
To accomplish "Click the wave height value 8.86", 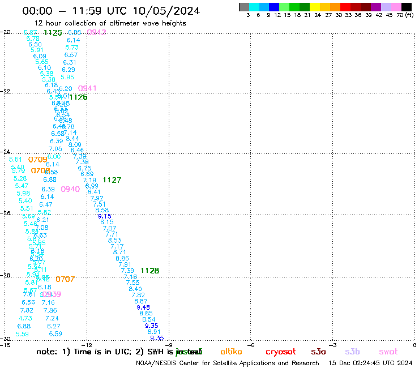I will click(x=122, y=258).
